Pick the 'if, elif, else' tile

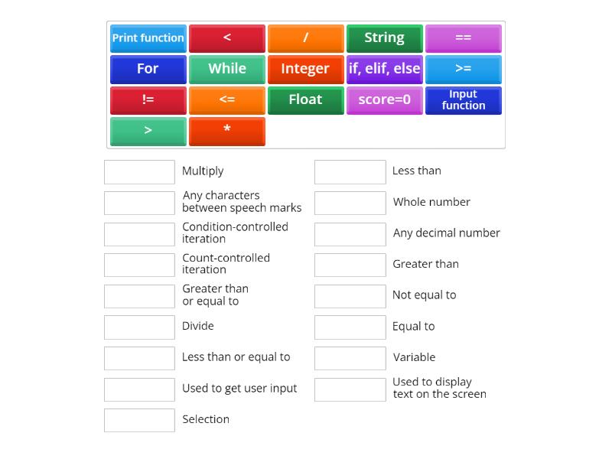click(384, 69)
